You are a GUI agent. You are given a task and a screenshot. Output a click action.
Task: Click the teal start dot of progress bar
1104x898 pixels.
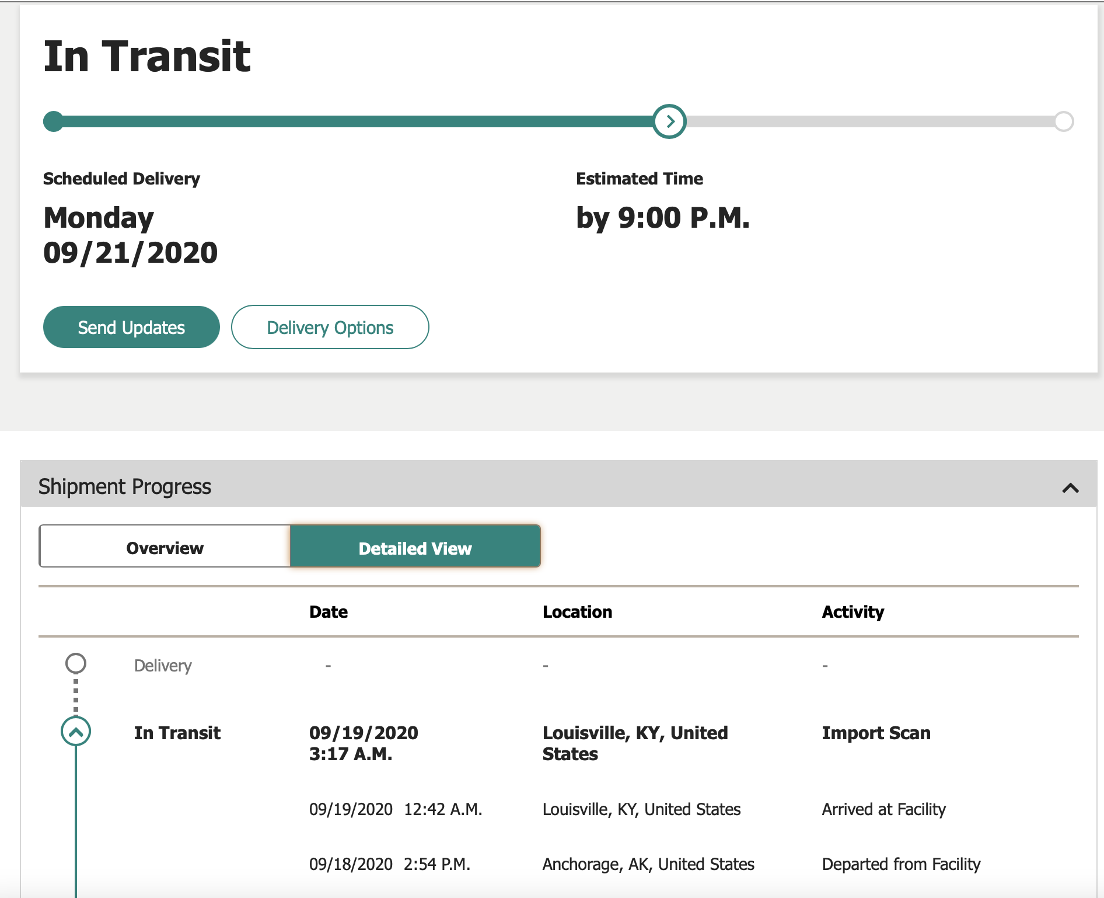click(54, 121)
